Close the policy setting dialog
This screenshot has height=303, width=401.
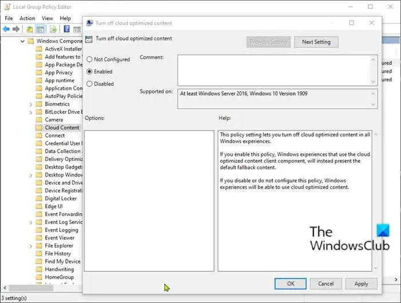pos(372,23)
